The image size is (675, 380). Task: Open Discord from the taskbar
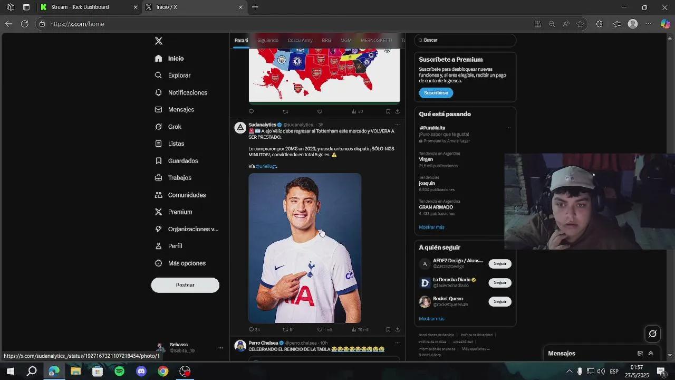141,371
